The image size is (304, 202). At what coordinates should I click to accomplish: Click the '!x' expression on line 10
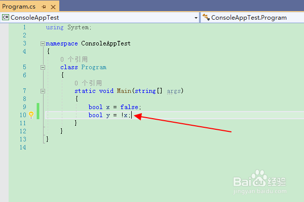coord(124,115)
